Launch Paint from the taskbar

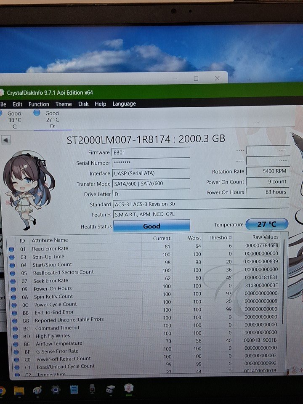click(37, 390)
